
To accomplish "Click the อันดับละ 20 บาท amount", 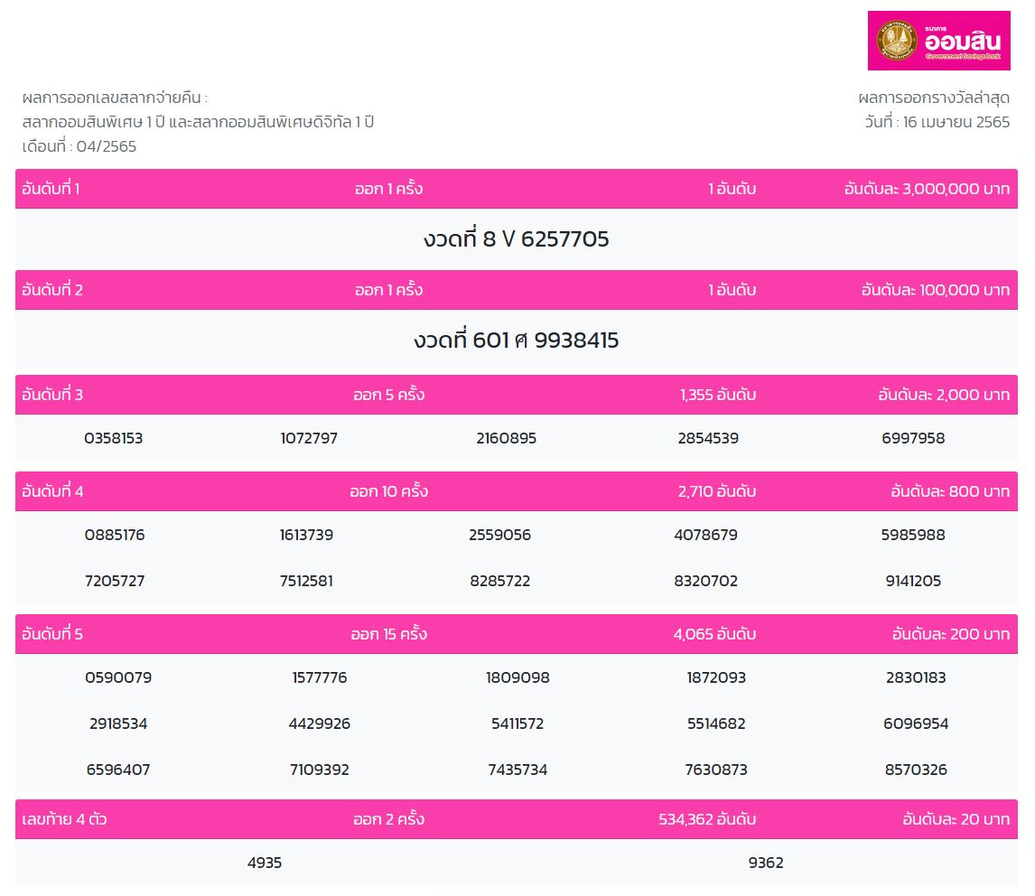I will point(956,819).
